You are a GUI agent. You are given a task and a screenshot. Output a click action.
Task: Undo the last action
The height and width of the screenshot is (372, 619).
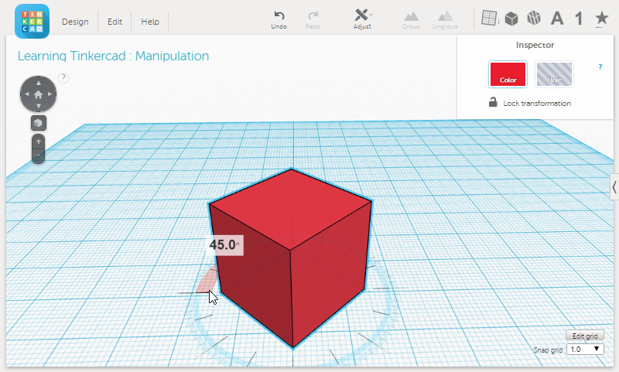coord(279,20)
